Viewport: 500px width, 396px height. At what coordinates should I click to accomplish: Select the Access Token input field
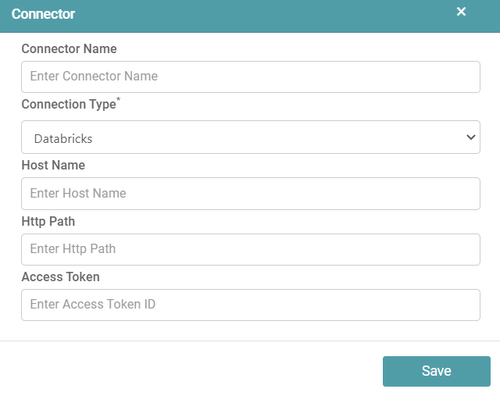[250, 305]
